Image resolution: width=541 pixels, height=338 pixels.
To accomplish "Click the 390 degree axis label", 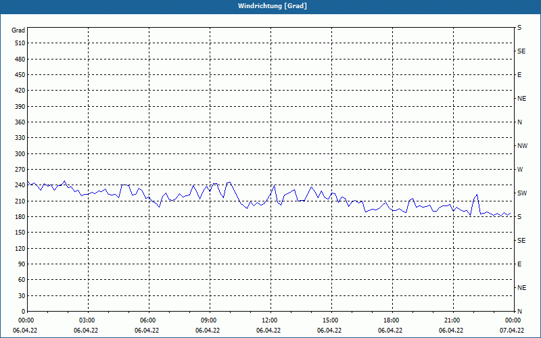I will pyautogui.click(x=20, y=107).
